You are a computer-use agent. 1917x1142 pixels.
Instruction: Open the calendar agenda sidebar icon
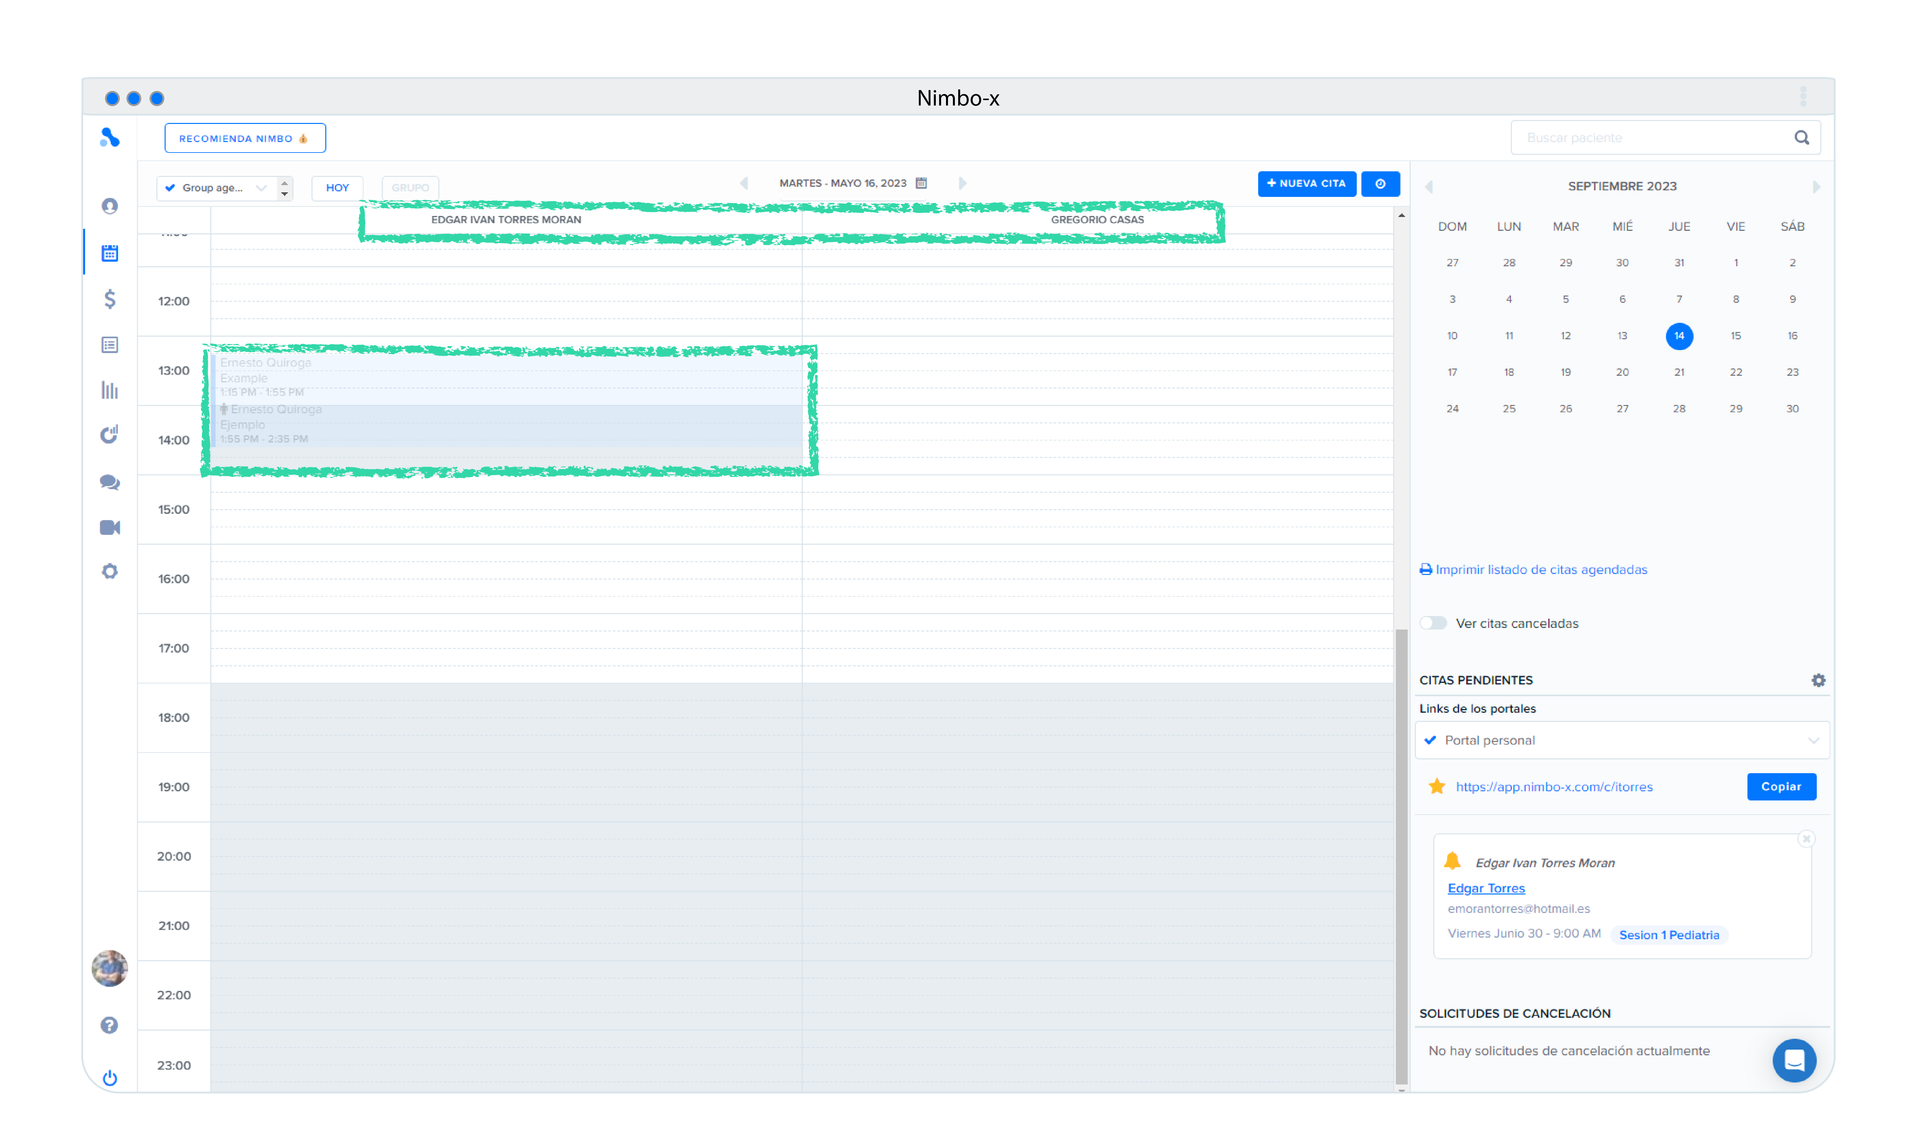[110, 252]
